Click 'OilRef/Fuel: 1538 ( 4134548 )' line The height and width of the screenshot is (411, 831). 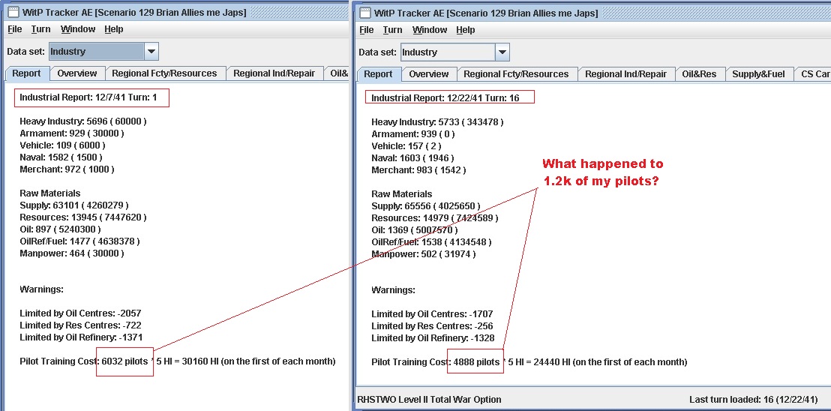pos(432,242)
